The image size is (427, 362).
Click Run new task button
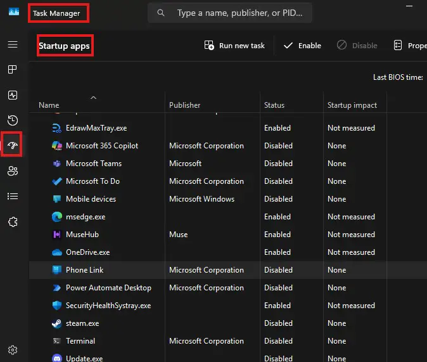(234, 46)
